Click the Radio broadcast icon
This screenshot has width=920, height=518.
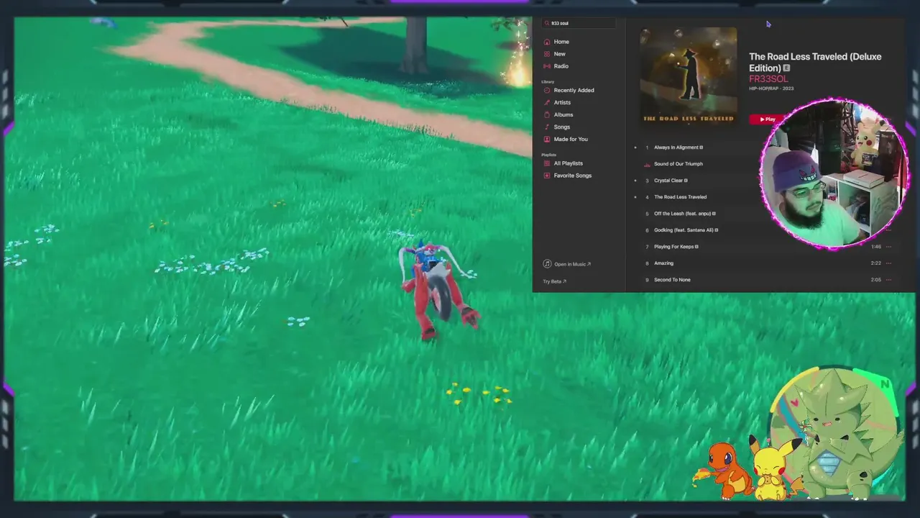[547, 66]
